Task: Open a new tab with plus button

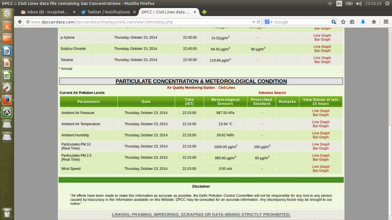Action: click(204, 12)
